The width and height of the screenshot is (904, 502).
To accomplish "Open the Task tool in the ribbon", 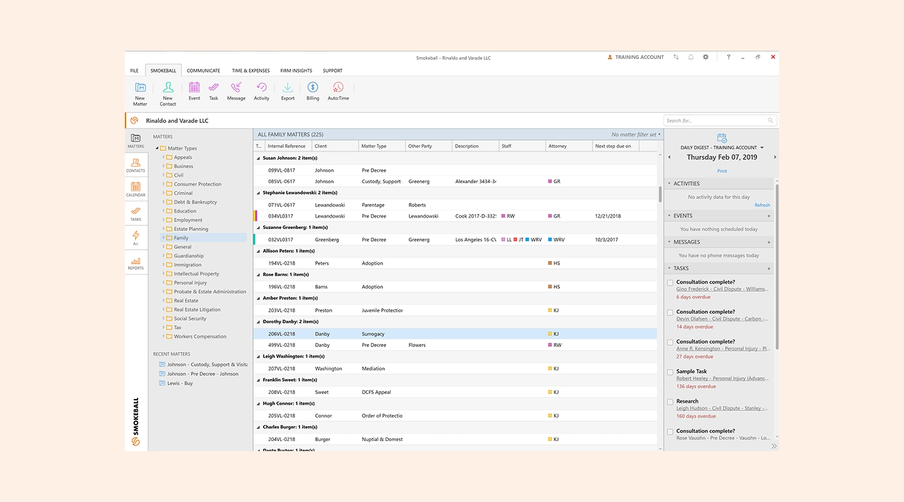I will (x=213, y=92).
